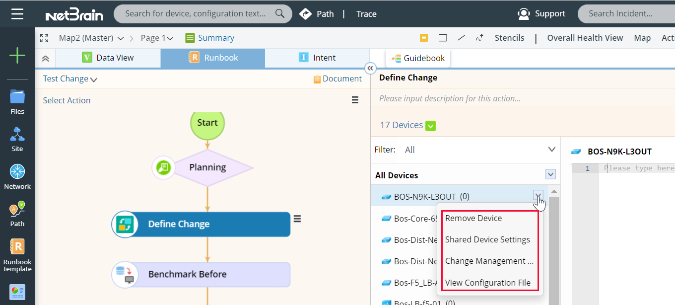Open the Document link
Image resolution: width=675 pixels, height=305 pixels.
pyautogui.click(x=337, y=79)
